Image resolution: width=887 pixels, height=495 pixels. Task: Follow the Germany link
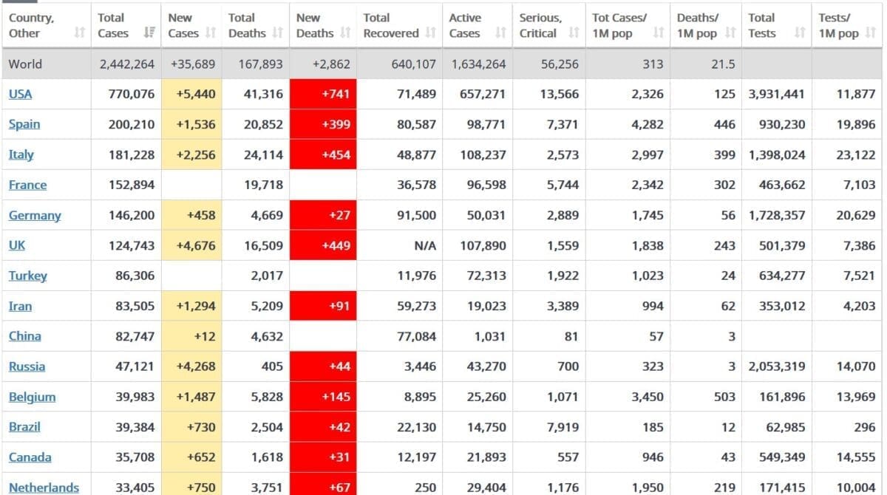35,215
